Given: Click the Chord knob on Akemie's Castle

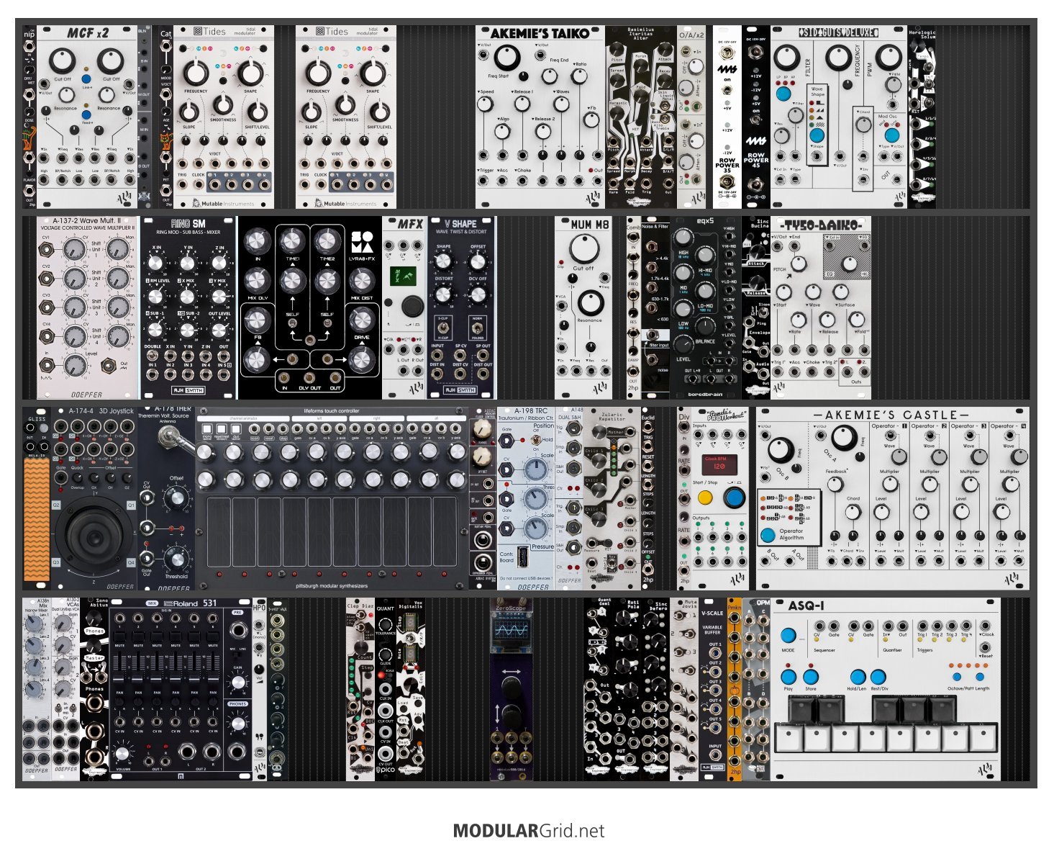Looking at the screenshot, I should (853, 512).
